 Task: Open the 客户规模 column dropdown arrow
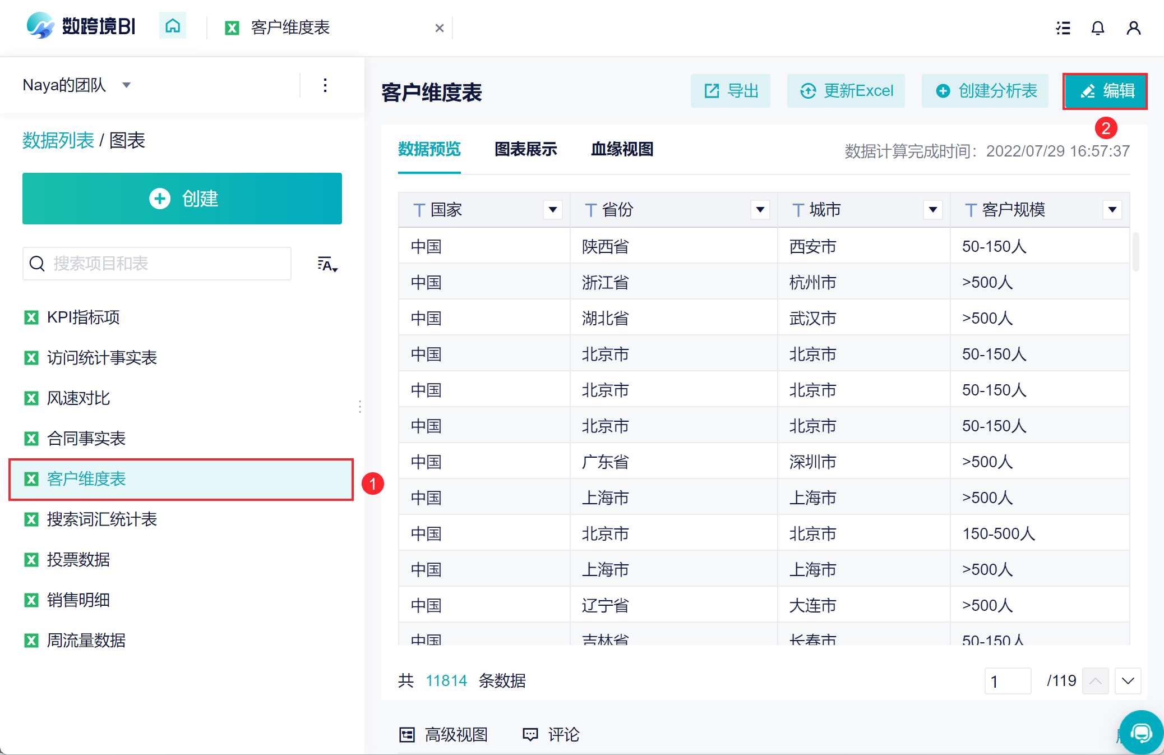[1112, 210]
